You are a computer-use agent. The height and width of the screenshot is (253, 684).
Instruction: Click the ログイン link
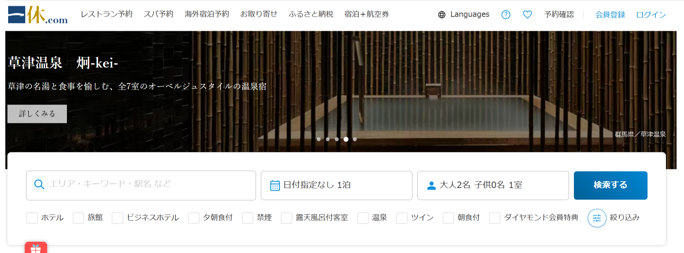pyautogui.click(x=651, y=15)
